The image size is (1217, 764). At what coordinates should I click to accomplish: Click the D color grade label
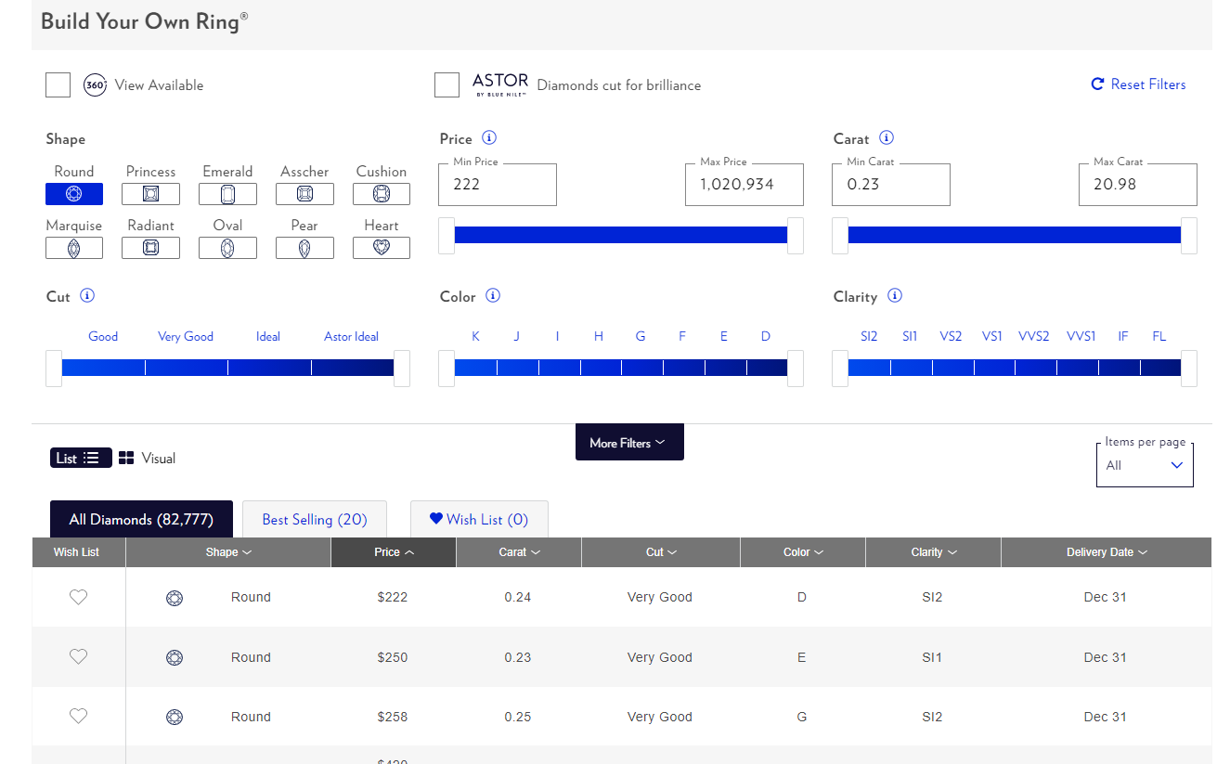pos(766,336)
